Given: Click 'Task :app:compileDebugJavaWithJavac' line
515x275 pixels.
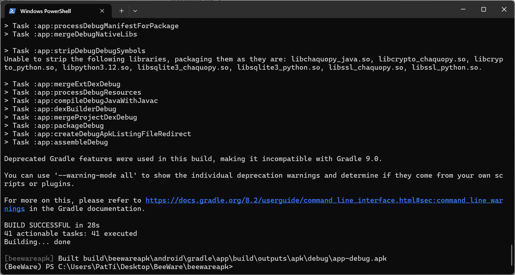Looking at the screenshot, I should pyautogui.click(x=81, y=101).
